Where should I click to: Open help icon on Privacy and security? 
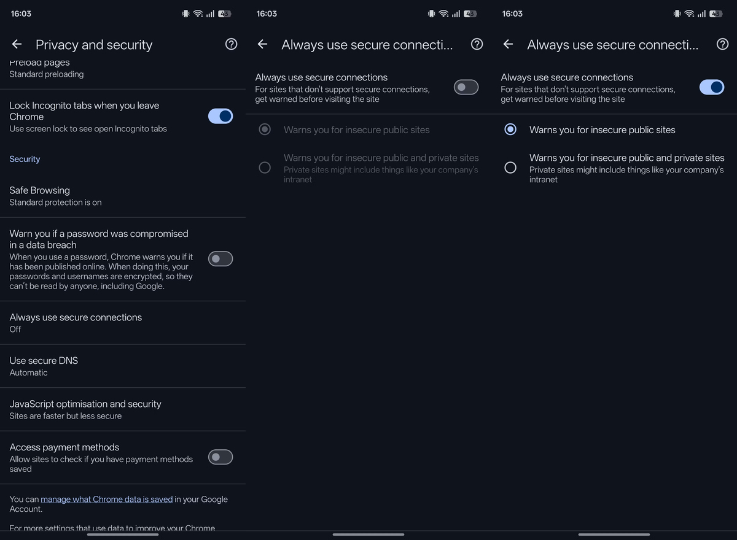tap(231, 44)
